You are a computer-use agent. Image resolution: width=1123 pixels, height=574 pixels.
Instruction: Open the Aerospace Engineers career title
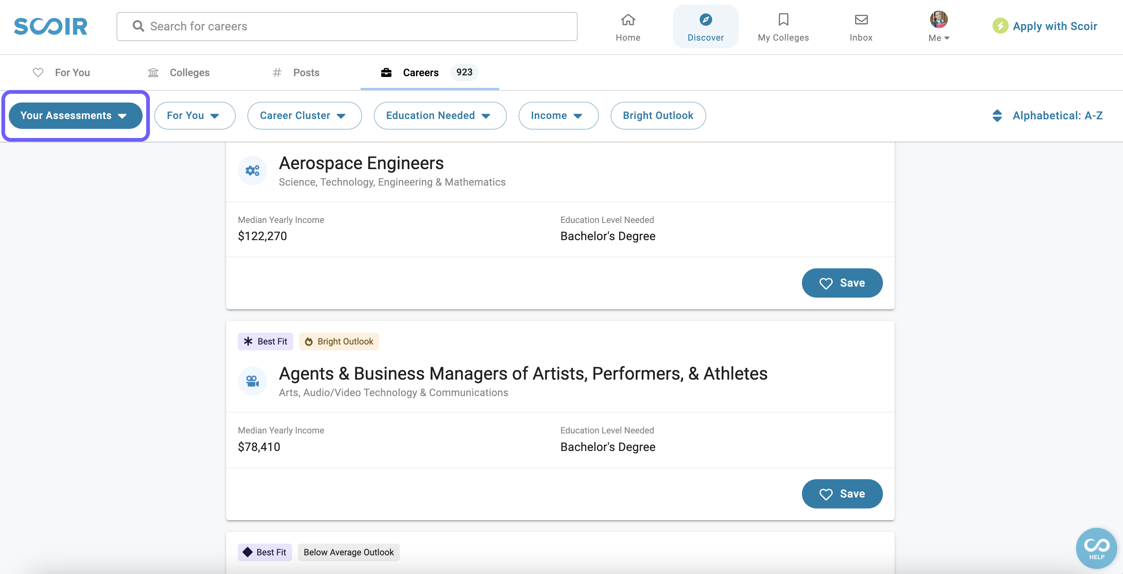(361, 163)
